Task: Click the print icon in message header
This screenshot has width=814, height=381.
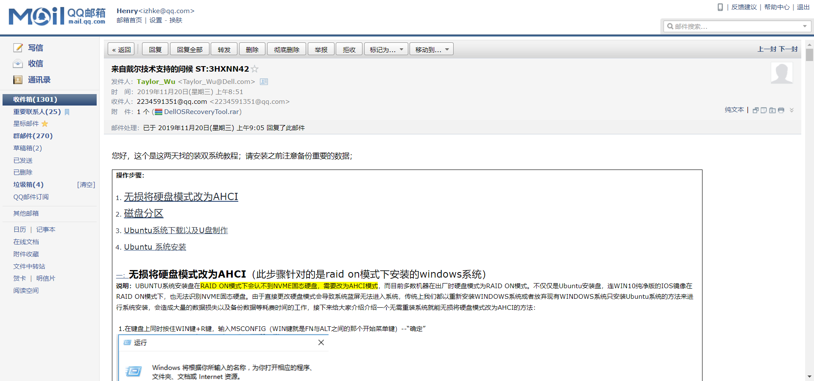Action: [x=781, y=110]
